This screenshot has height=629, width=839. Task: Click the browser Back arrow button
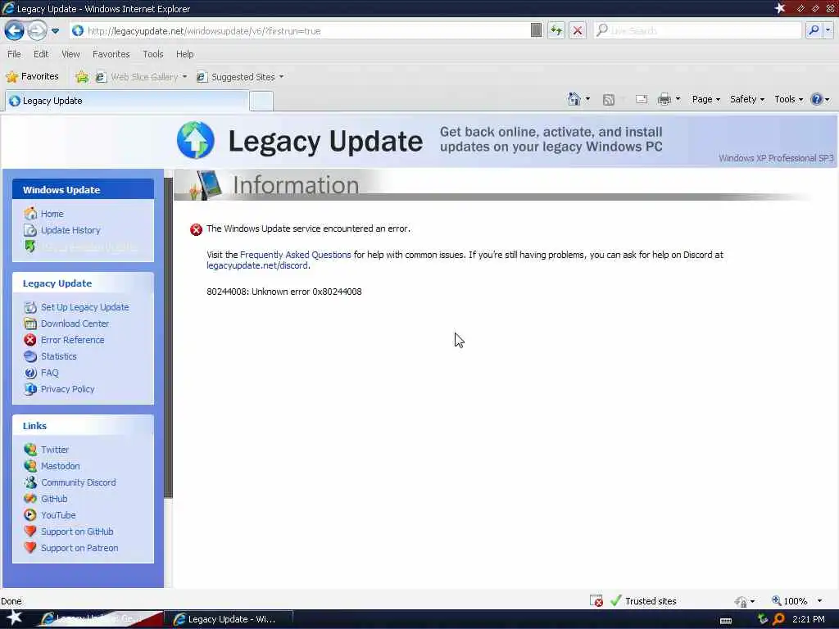[x=14, y=30]
